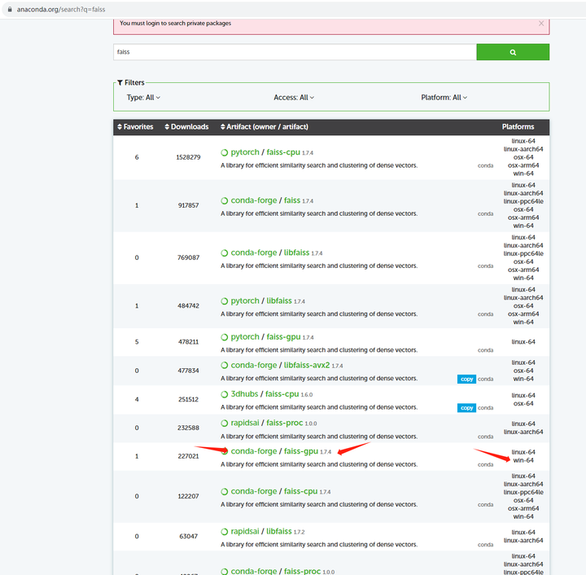Open the pytorch owner link for faiss-cpu
The width and height of the screenshot is (586, 575).
click(245, 152)
